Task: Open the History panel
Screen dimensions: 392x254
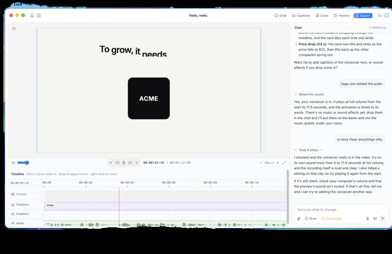Action: click(342, 16)
